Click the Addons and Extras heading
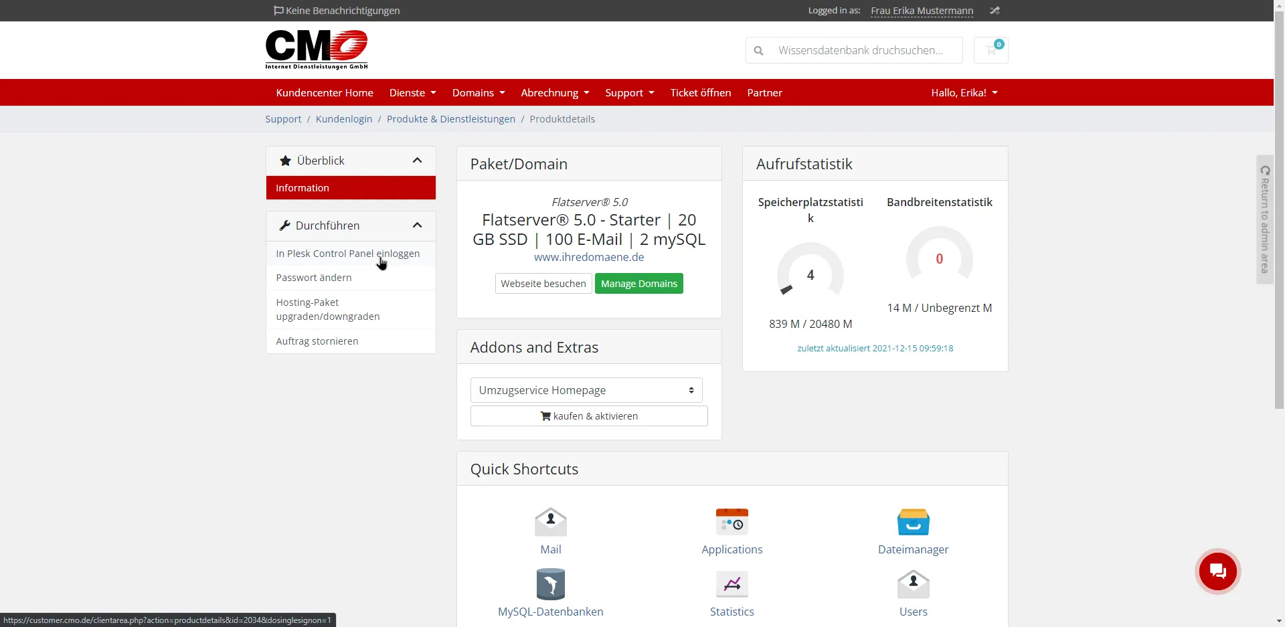The image size is (1285, 627). point(534,347)
